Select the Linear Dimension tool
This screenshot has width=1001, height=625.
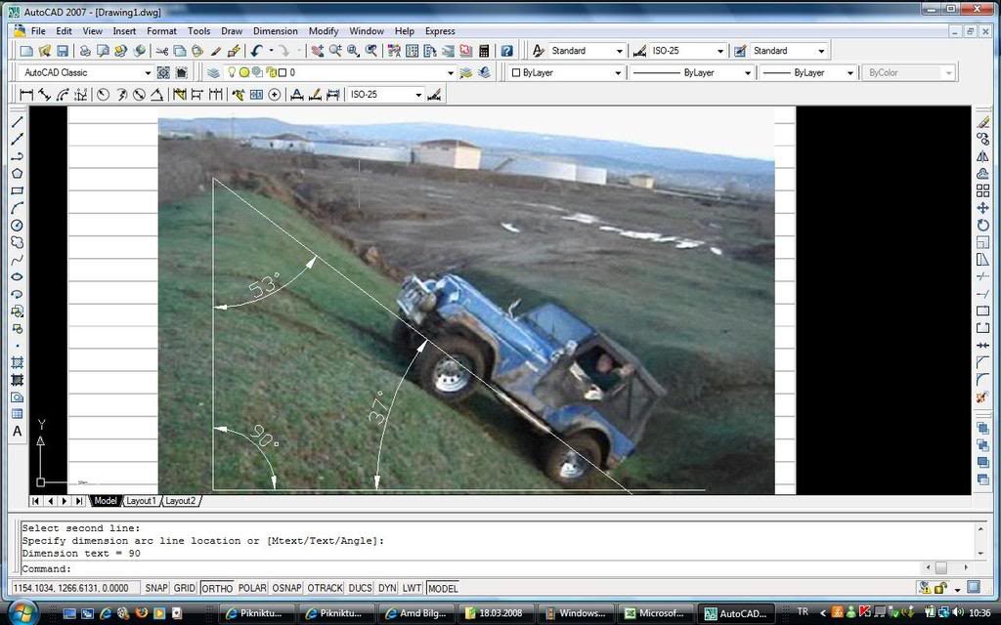click(x=26, y=95)
